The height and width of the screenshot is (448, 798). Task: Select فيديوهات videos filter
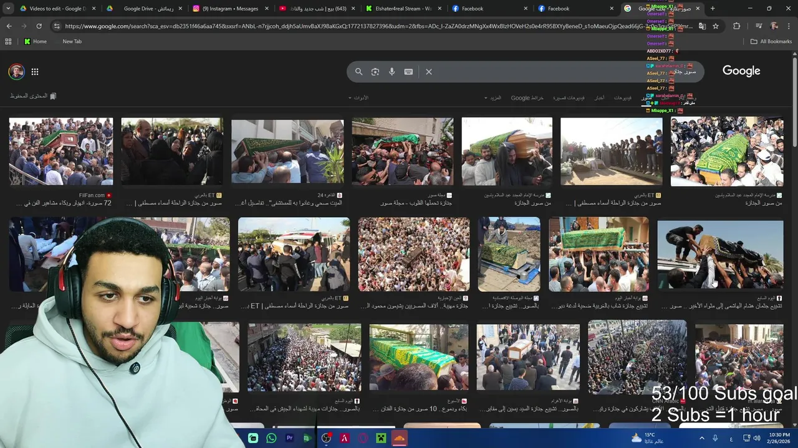point(623,98)
